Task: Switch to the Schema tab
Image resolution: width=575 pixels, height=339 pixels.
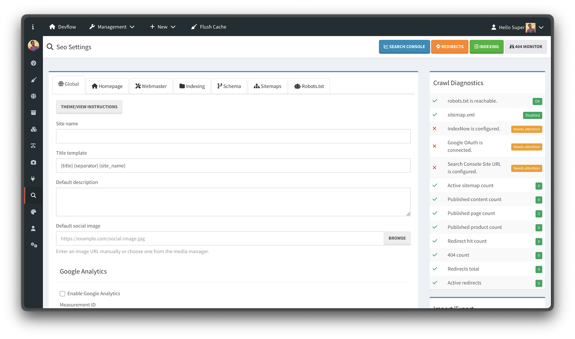Action: [229, 86]
